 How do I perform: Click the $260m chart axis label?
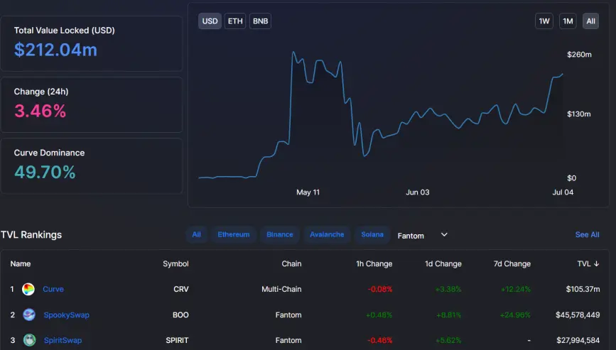579,55
